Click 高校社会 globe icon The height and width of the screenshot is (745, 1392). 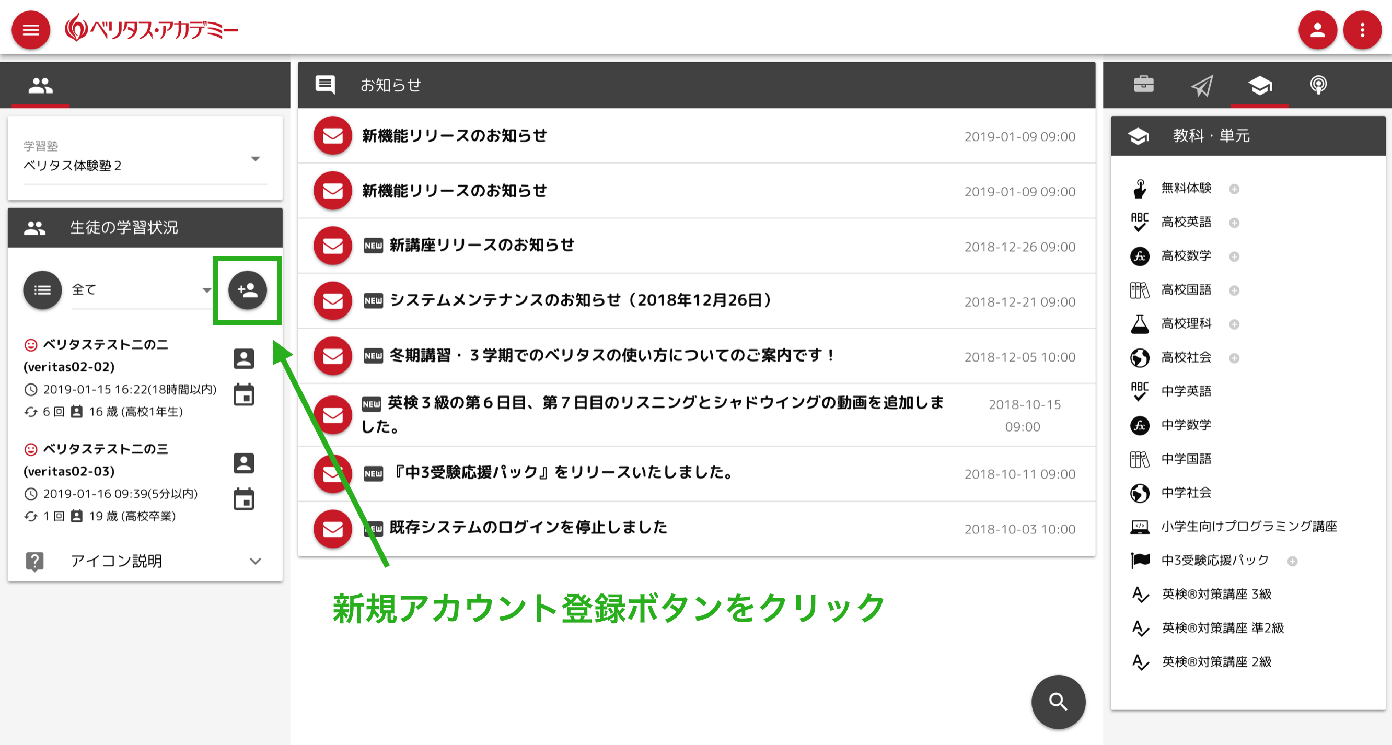[x=1140, y=358]
